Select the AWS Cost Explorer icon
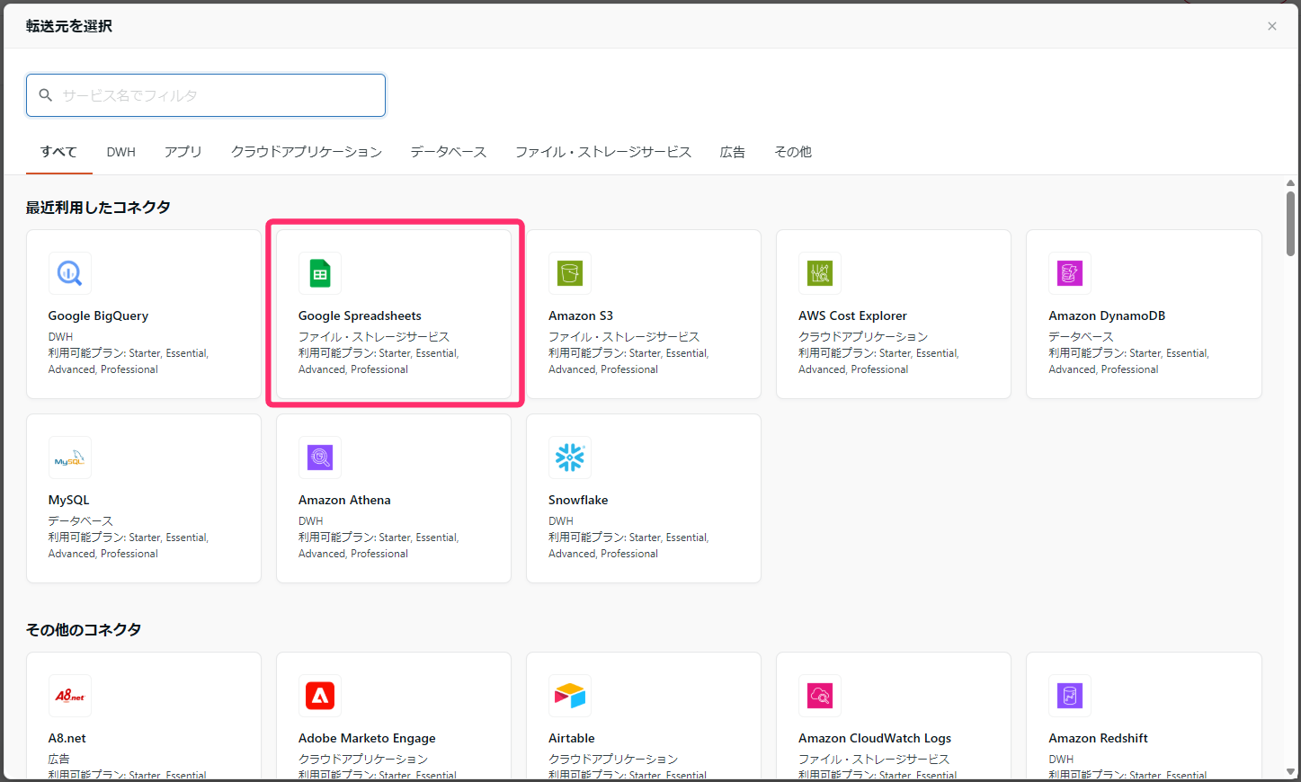1301x782 pixels. pyautogui.click(x=820, y=273)
